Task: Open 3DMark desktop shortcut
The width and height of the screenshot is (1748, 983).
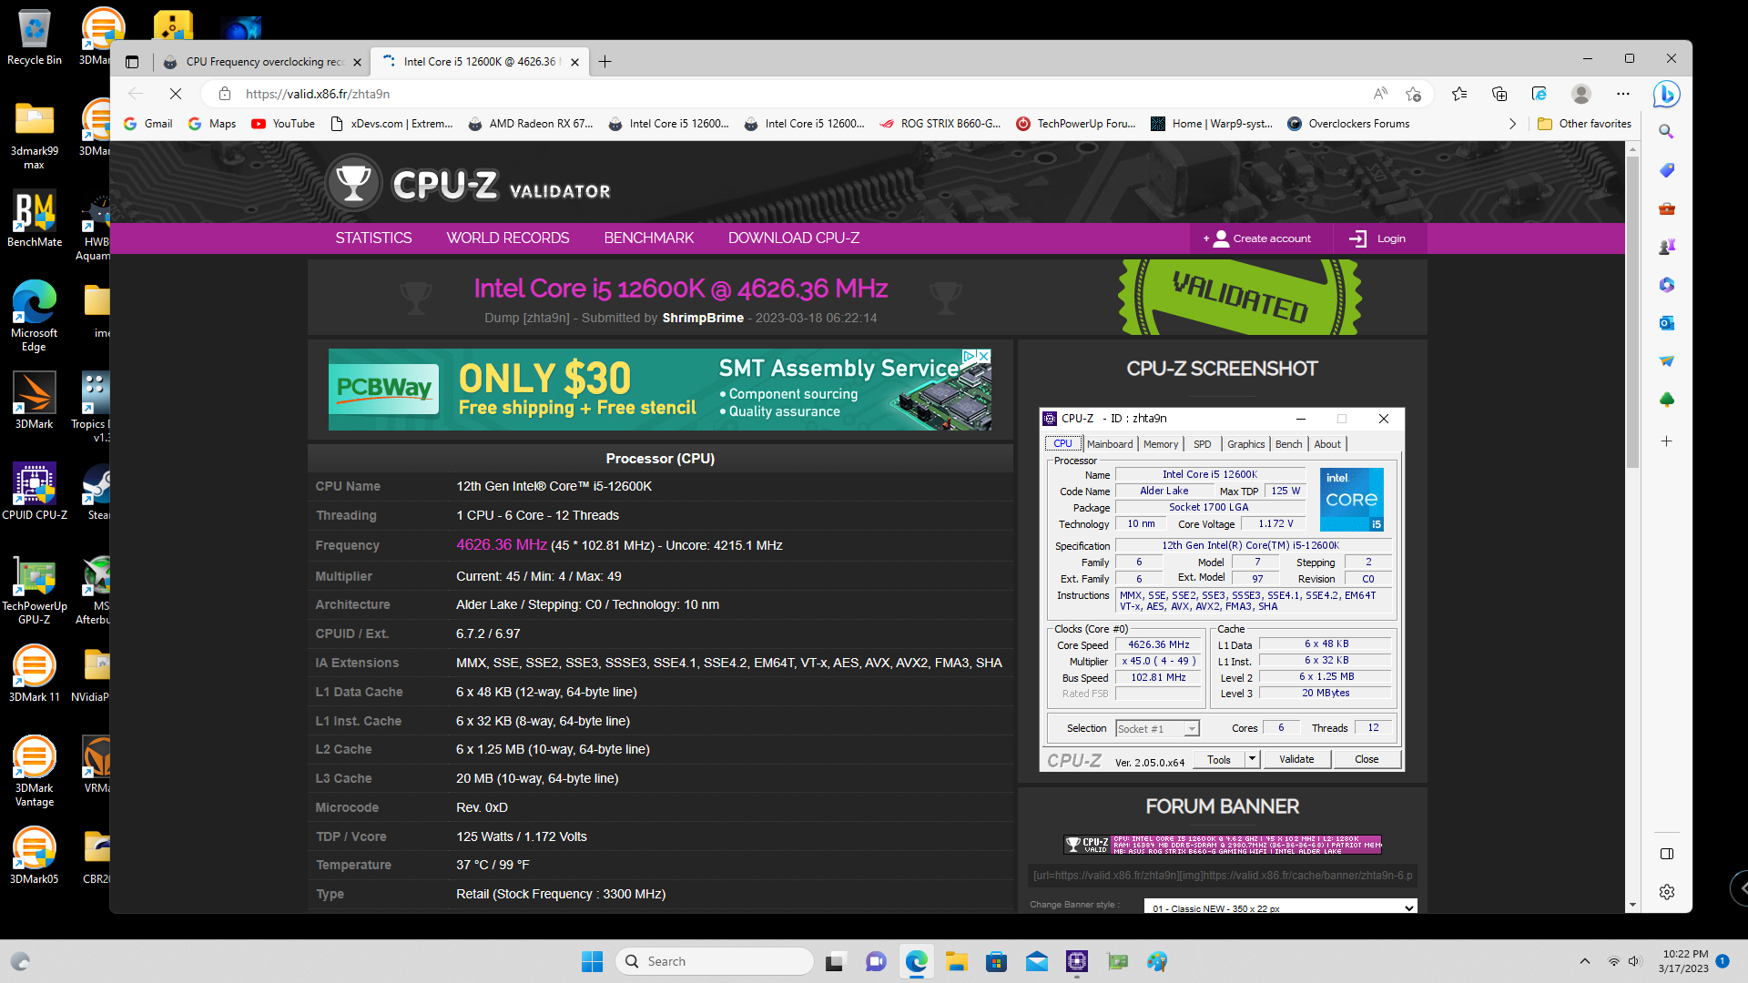Action: 34,401
